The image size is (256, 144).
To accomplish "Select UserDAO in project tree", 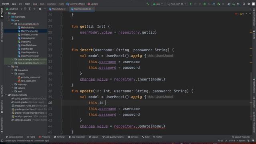I will 26,42.
